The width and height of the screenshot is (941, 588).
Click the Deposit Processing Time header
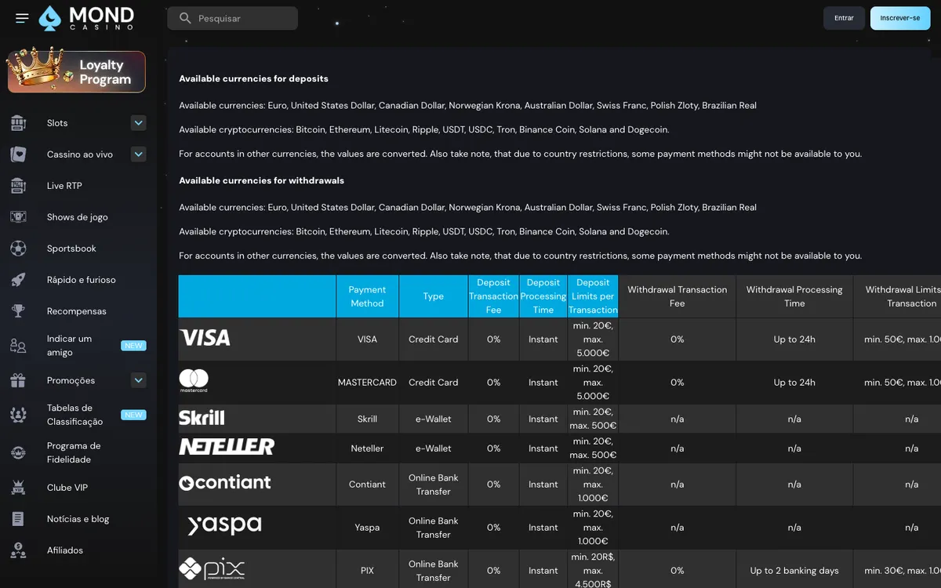pos(543,296)
